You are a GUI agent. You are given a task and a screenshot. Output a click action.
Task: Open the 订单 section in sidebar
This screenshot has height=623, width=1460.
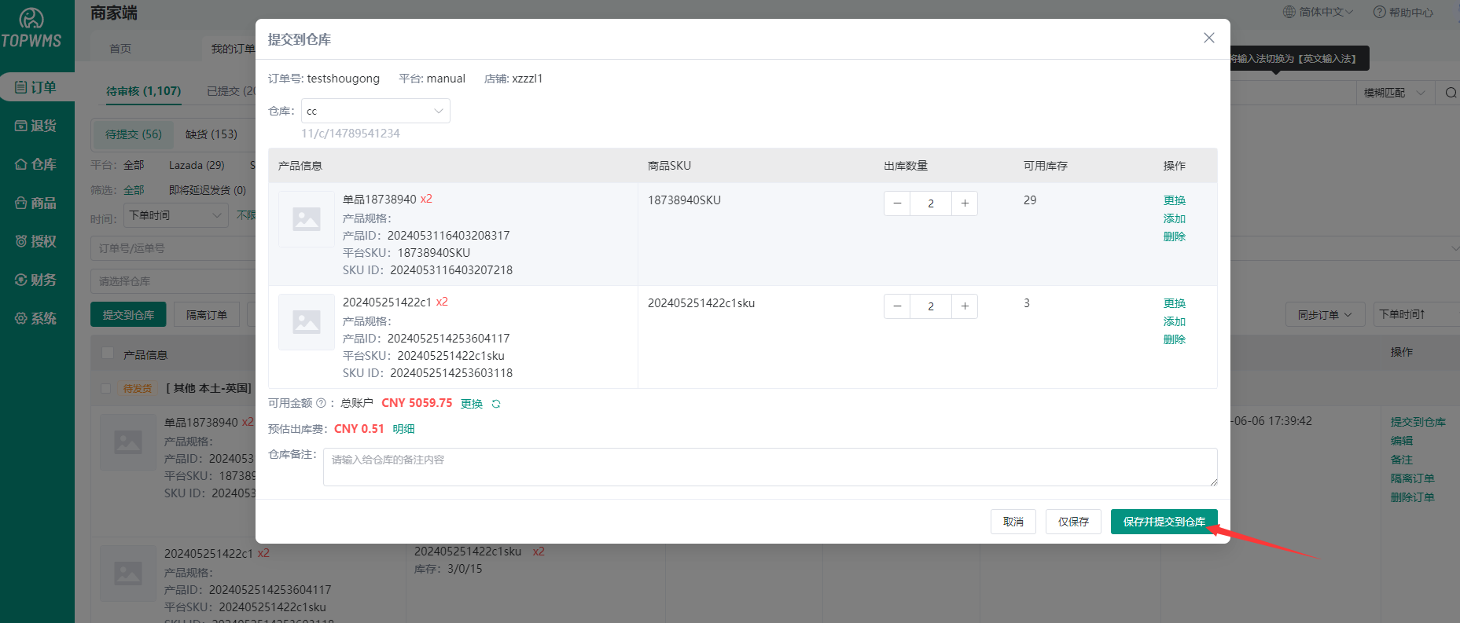tap(36, 87)
